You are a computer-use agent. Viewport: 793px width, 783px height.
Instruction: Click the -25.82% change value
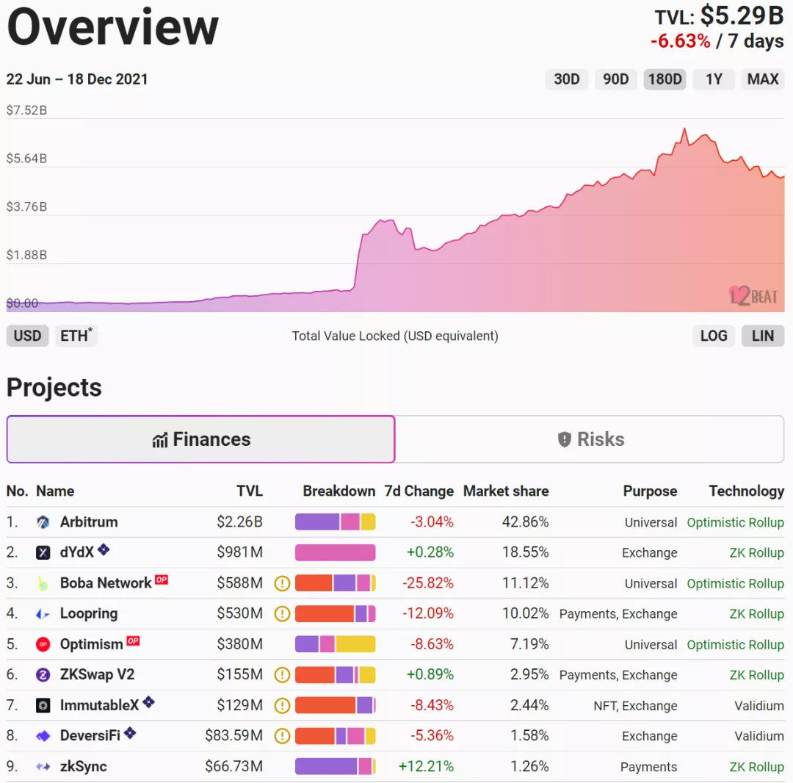[x=428, y=583]
